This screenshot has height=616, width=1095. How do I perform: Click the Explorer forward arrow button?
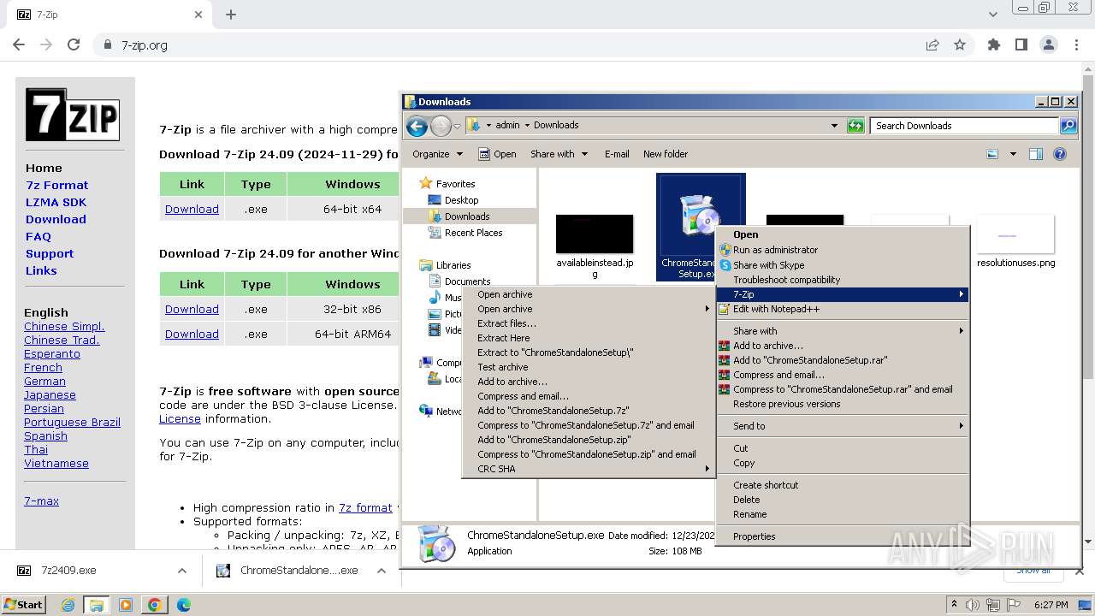(x=441, y=127)
